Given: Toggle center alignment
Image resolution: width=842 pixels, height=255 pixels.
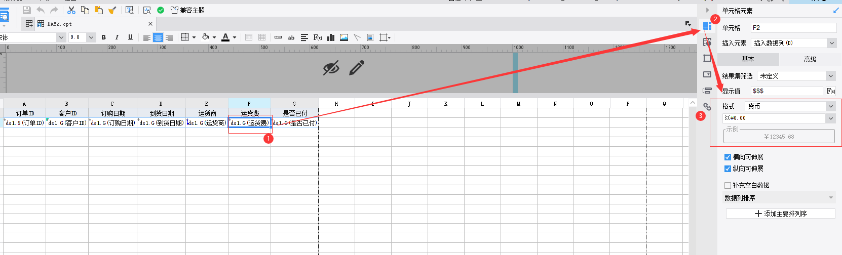Looking at the screenshot, I should [158, 37].
